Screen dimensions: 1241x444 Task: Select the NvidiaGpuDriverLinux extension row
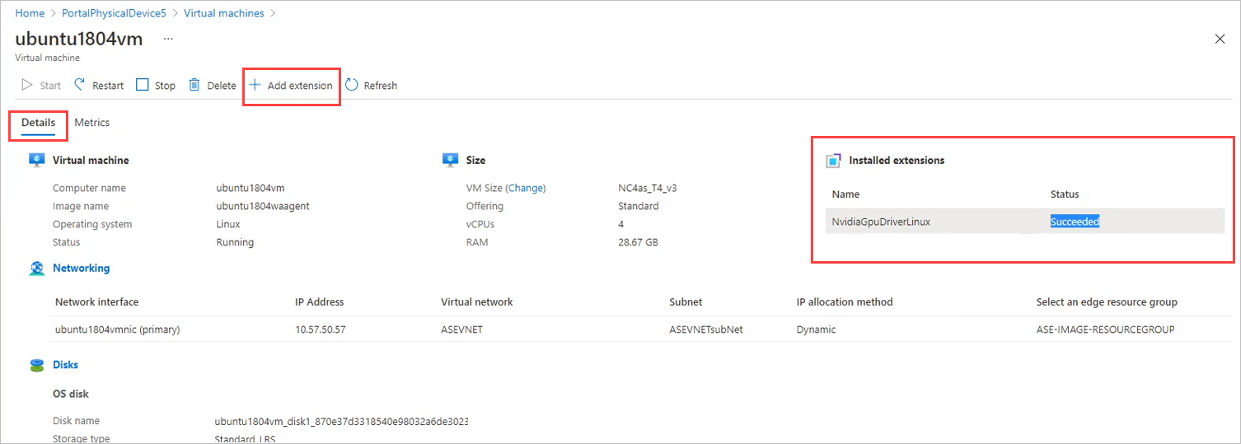1024,221
